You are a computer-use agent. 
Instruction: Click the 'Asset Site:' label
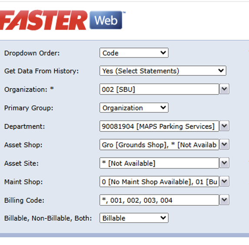[x=21, y=163]
